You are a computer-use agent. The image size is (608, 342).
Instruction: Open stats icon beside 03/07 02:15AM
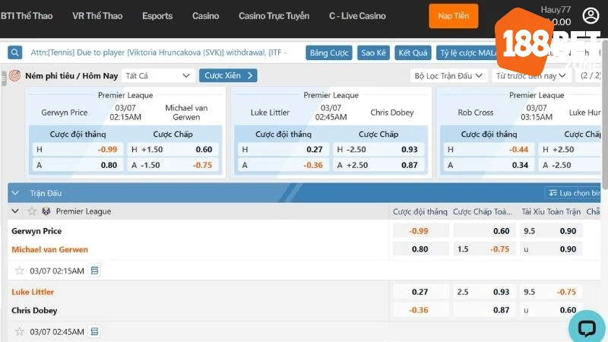(x=94, y=271)
